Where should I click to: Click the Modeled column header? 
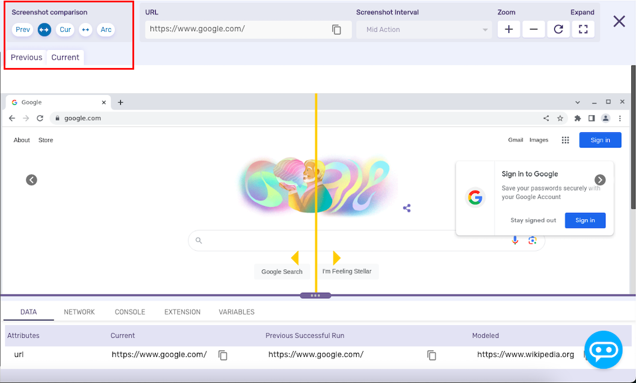(x=486, y=336)
